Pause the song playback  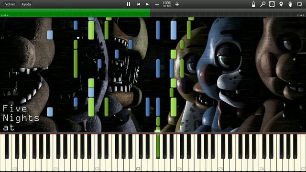point(129,4)
